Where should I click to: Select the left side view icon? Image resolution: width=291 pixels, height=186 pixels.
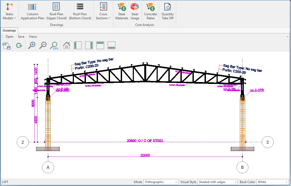coord(78,45)
